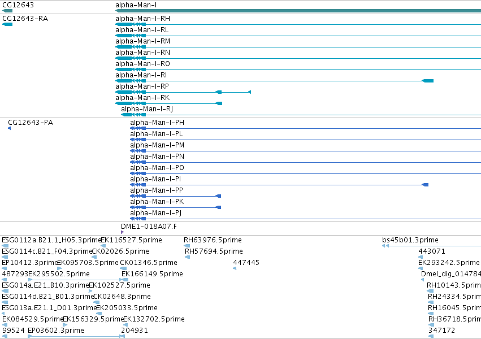Select EST EP03602.3prime
The image size is (481, 339).
click(x=56, y=331)
